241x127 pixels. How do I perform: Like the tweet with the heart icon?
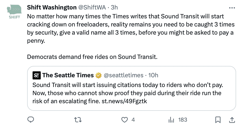[x=125, y=119]
